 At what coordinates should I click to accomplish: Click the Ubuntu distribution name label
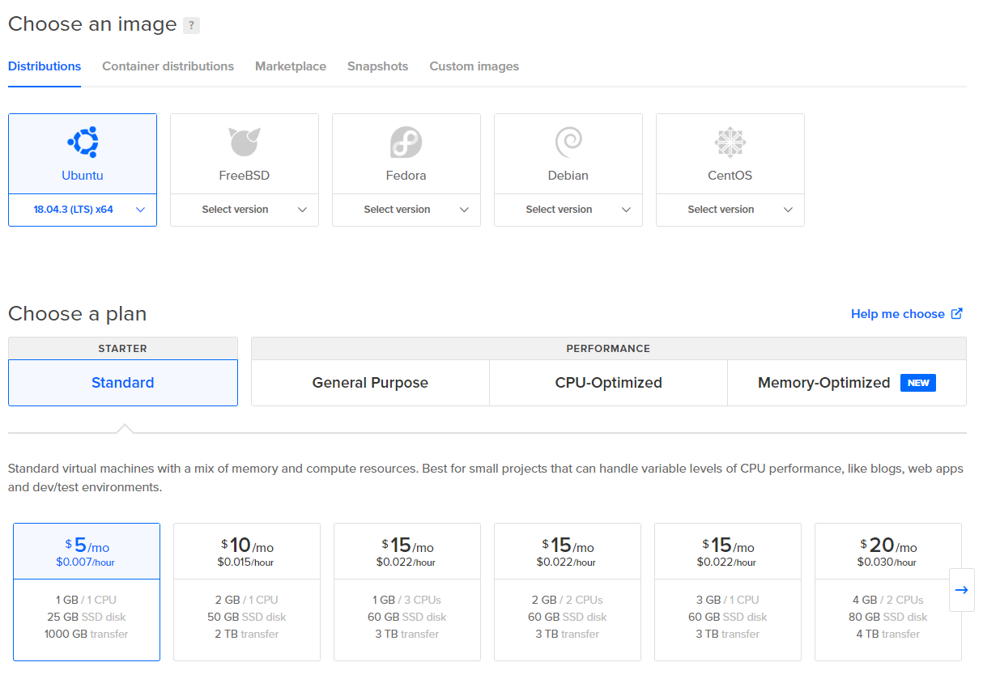point(83,175)
